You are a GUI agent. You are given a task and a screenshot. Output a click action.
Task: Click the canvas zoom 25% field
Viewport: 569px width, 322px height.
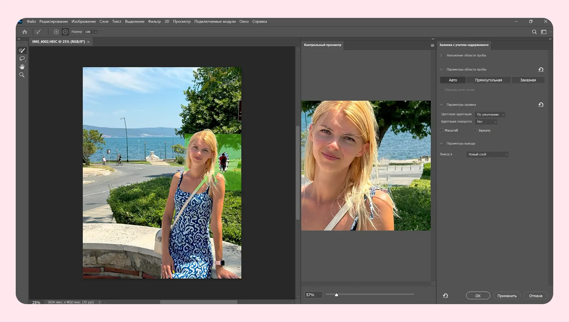tap(36, 302)
